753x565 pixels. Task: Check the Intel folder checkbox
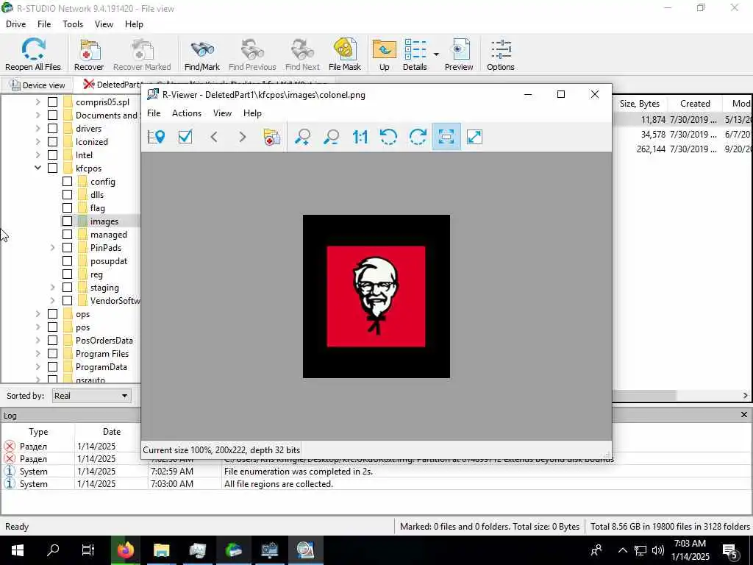(x=53, y=154)
